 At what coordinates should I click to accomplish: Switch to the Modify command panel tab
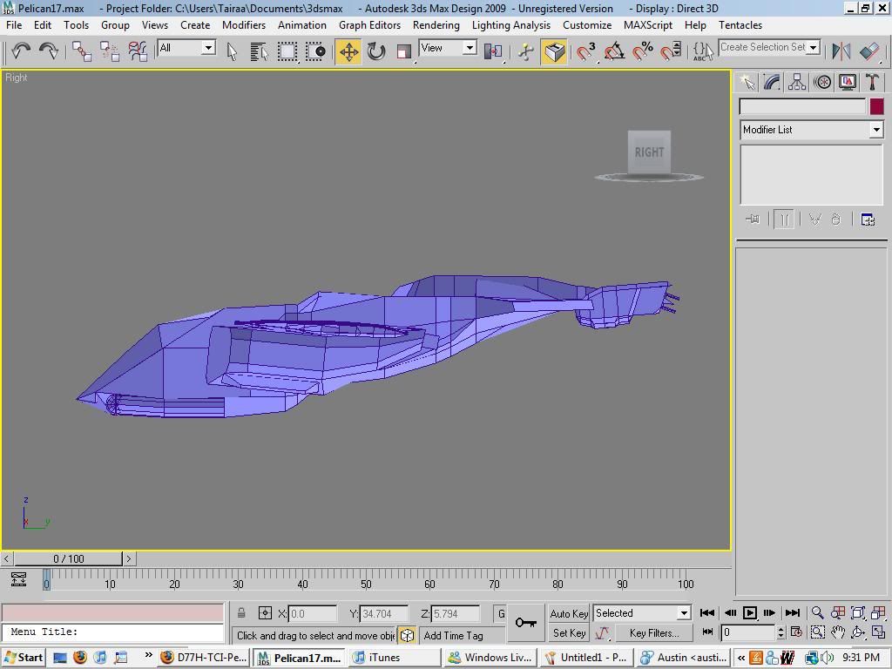tap(772, 83)
